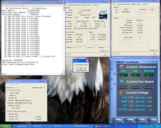
Task: Click About in Smart Guardian
Action: [152, 120]
